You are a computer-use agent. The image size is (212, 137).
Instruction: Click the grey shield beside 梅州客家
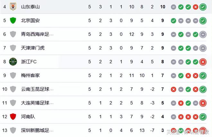click(13, 75)
